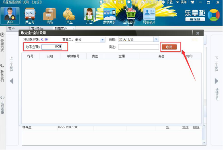Click scrollbar up arrow in contact list
The height and width of the screenshot is (150, 223).
204,126
